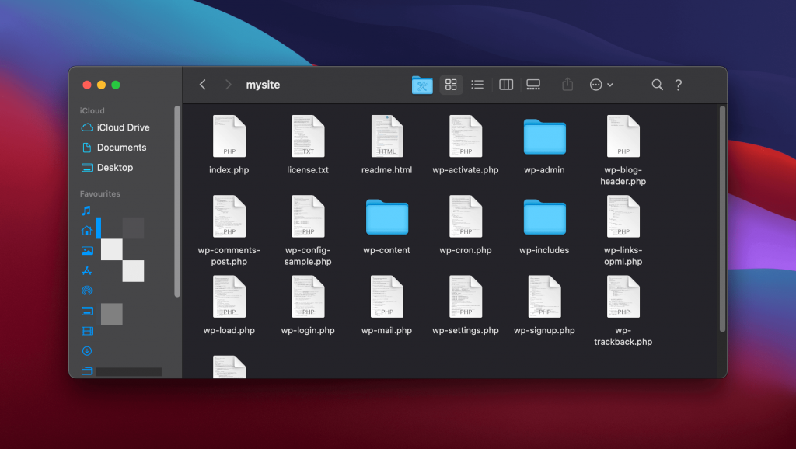796x449 pixels.
Task: Switch to list view
Action: 477,85
